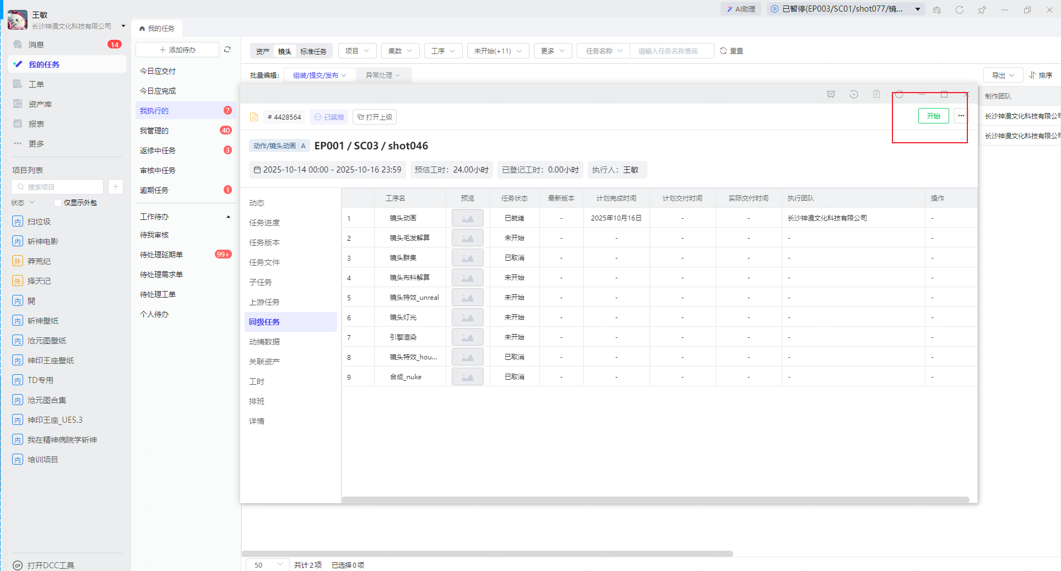The height and width of the screenshot is (571, 1061).
Task: Click the clipboard icon in task dialog header
Action: (876, 94)
